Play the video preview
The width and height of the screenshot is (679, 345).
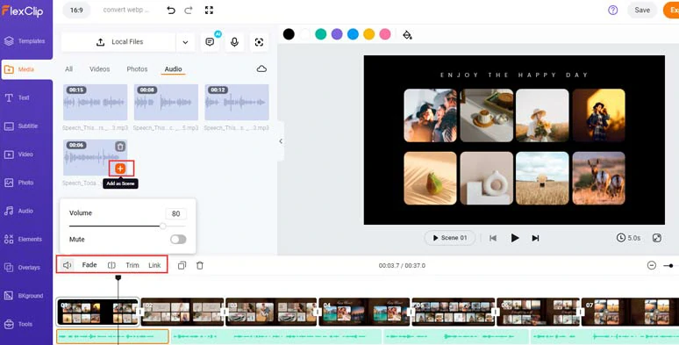coord(514,238)
